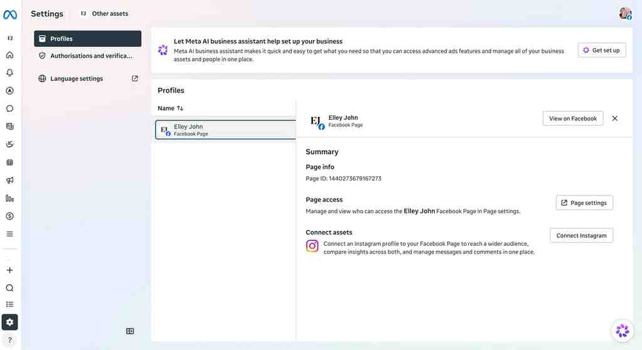Open the Ads megaphone icon
This screenshot has height=350, width=642.
tap(10, 180)
